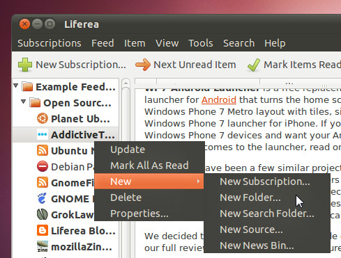Viewport: 341px width, 258px height.
Task: Click the green plus New Subscription icon
Action: (x=25, y=65)
